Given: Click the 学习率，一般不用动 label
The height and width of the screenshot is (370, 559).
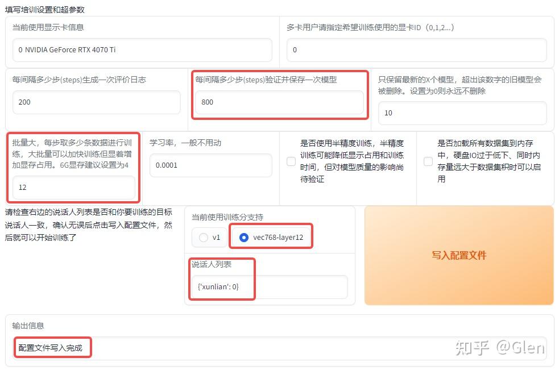Looking at the screenshot, I should click(x=185, y=143).
